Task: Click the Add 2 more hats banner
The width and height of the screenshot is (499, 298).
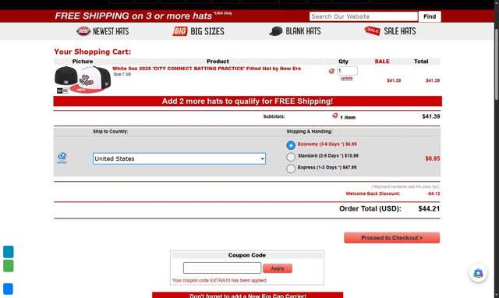Action: (x=248, y=101)
